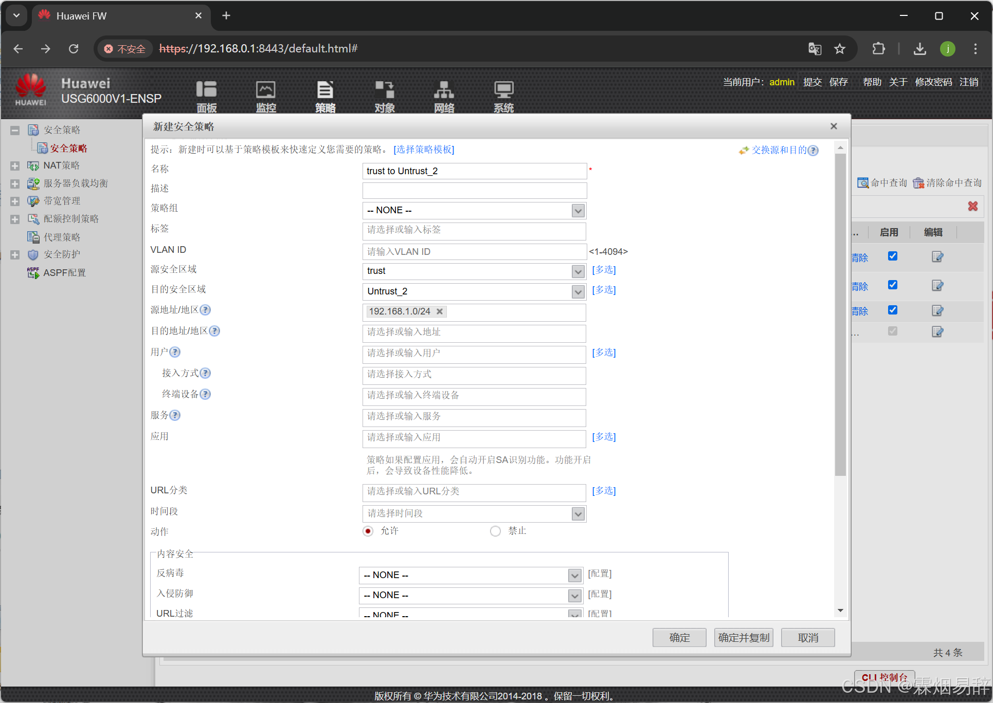This screenshot has width=993, height=703.
Task: Select the 禁止 action radio button
Action: [495, 531]
